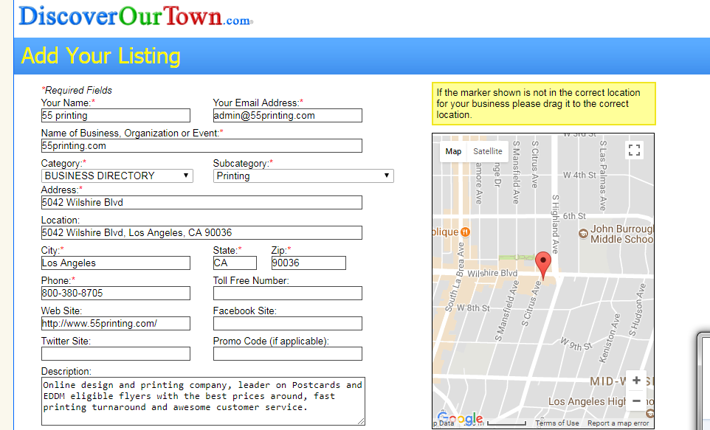Click the State field containing CA
The image size is (710, 430).
tap(235, 263)
